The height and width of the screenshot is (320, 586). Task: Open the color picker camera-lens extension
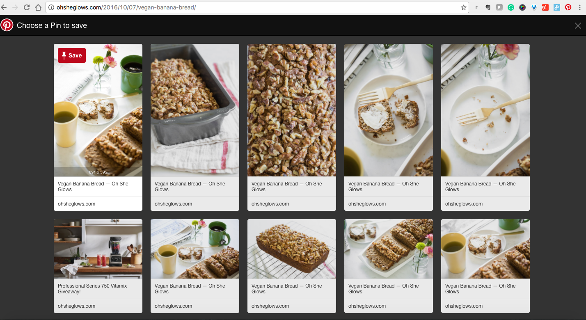point(522,7)
